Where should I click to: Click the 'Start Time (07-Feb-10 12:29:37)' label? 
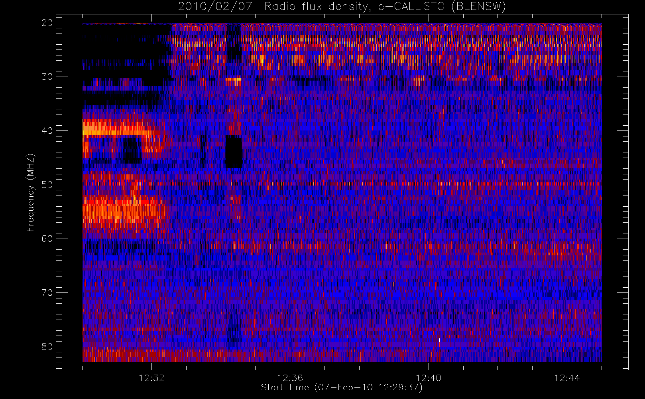click(x=342, y=387)
